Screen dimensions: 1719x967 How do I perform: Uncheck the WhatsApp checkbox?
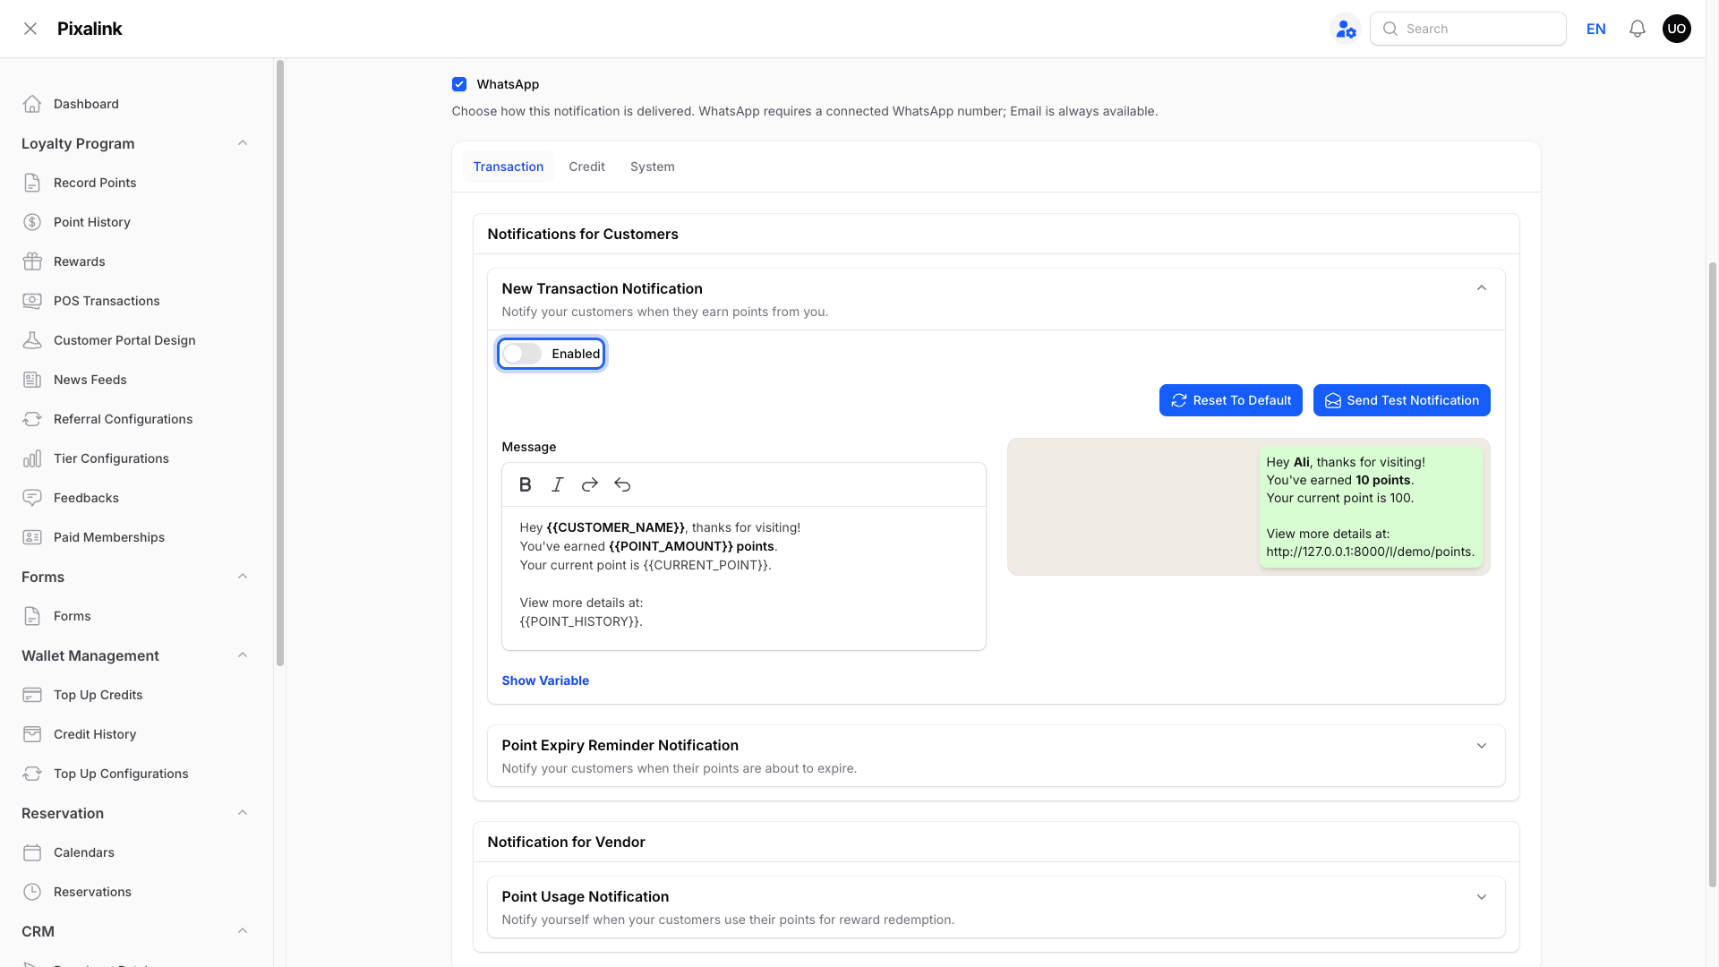click(x=459, y=84)
